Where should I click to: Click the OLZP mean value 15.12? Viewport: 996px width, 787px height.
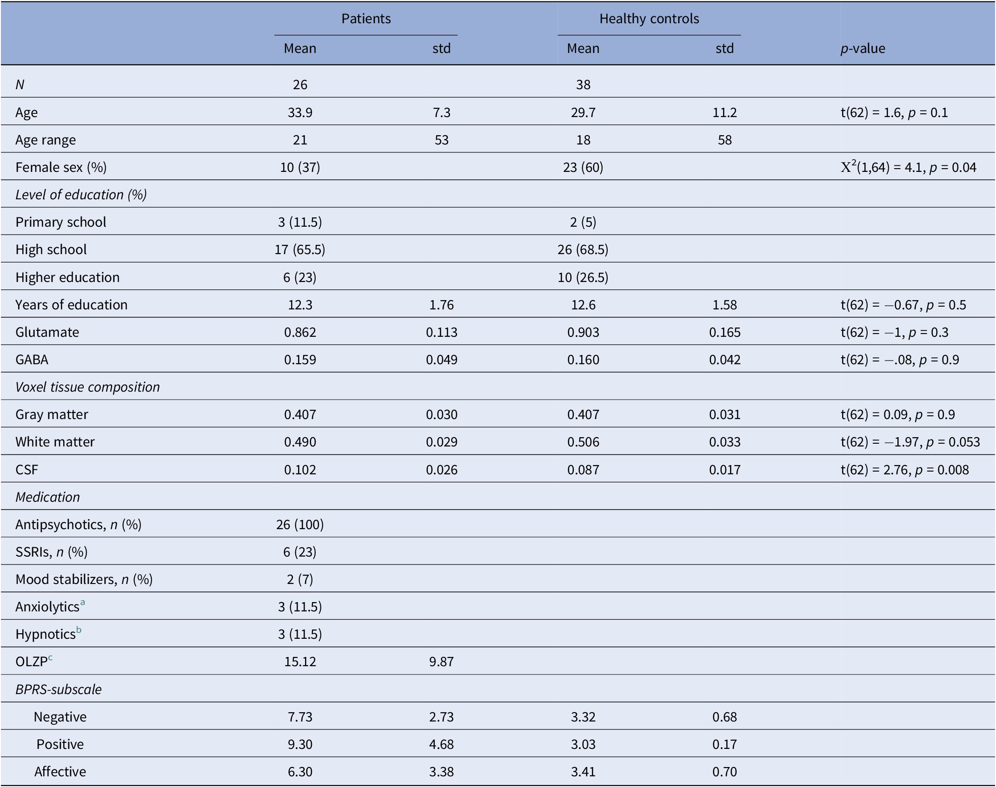point(300,662)
